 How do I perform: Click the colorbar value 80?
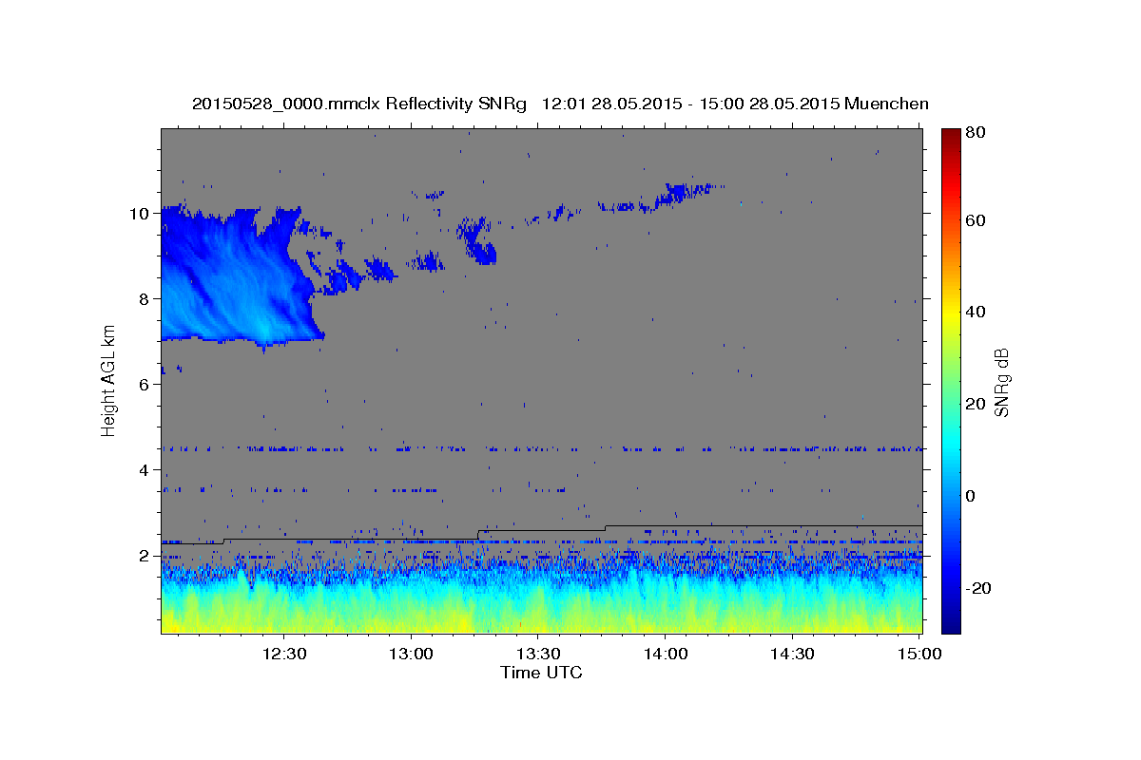point(975,133)
